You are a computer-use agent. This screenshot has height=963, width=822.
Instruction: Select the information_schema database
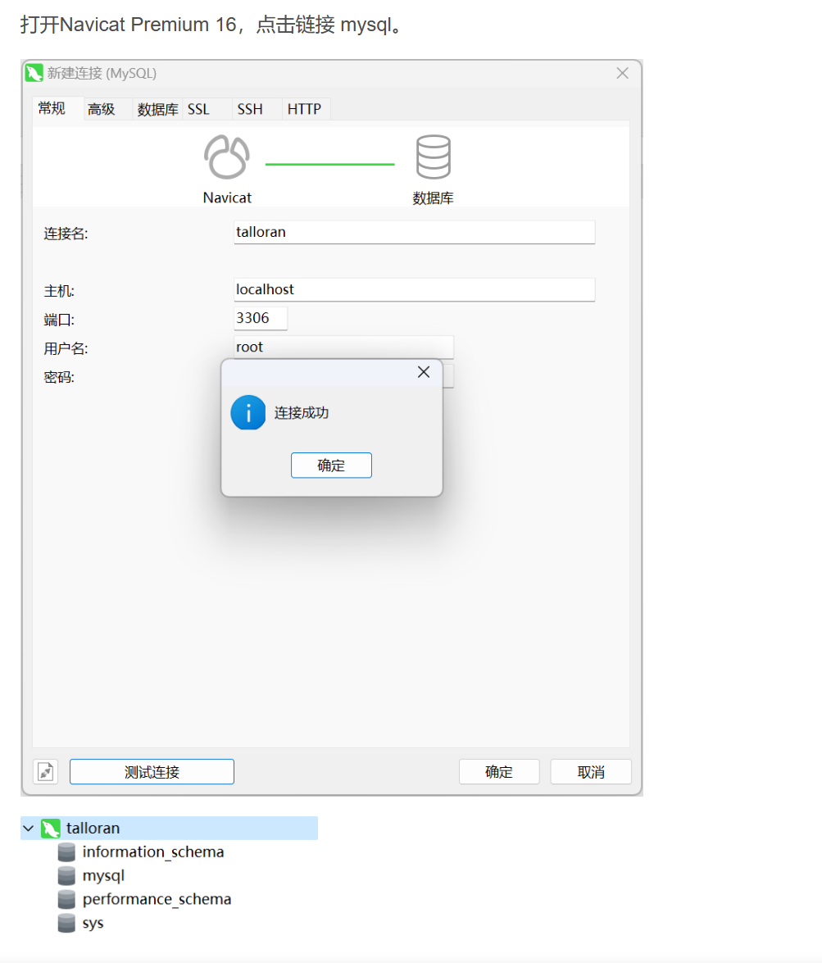click(153, 852)
